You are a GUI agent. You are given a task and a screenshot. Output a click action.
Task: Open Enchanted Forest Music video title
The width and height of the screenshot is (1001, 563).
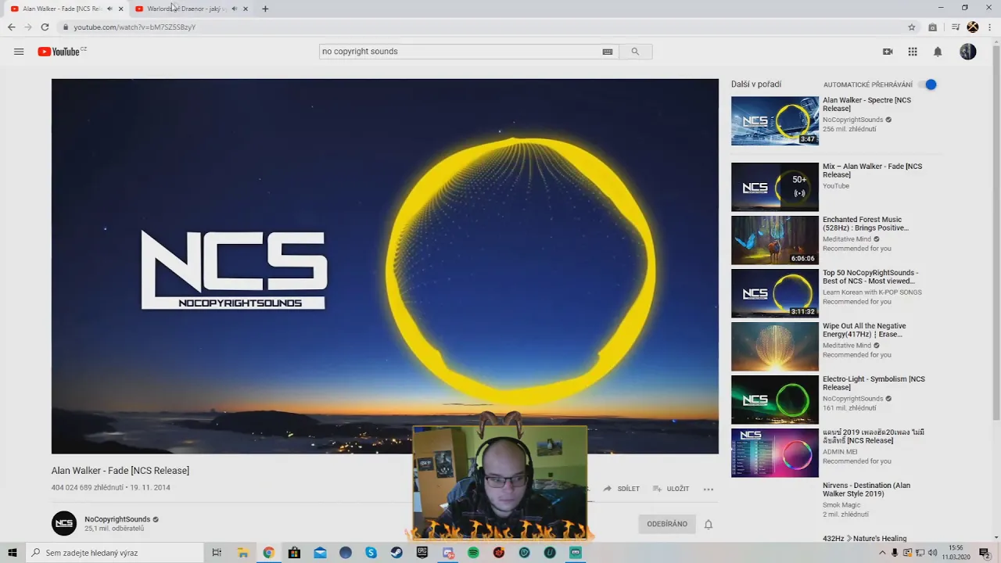(866, 224)
